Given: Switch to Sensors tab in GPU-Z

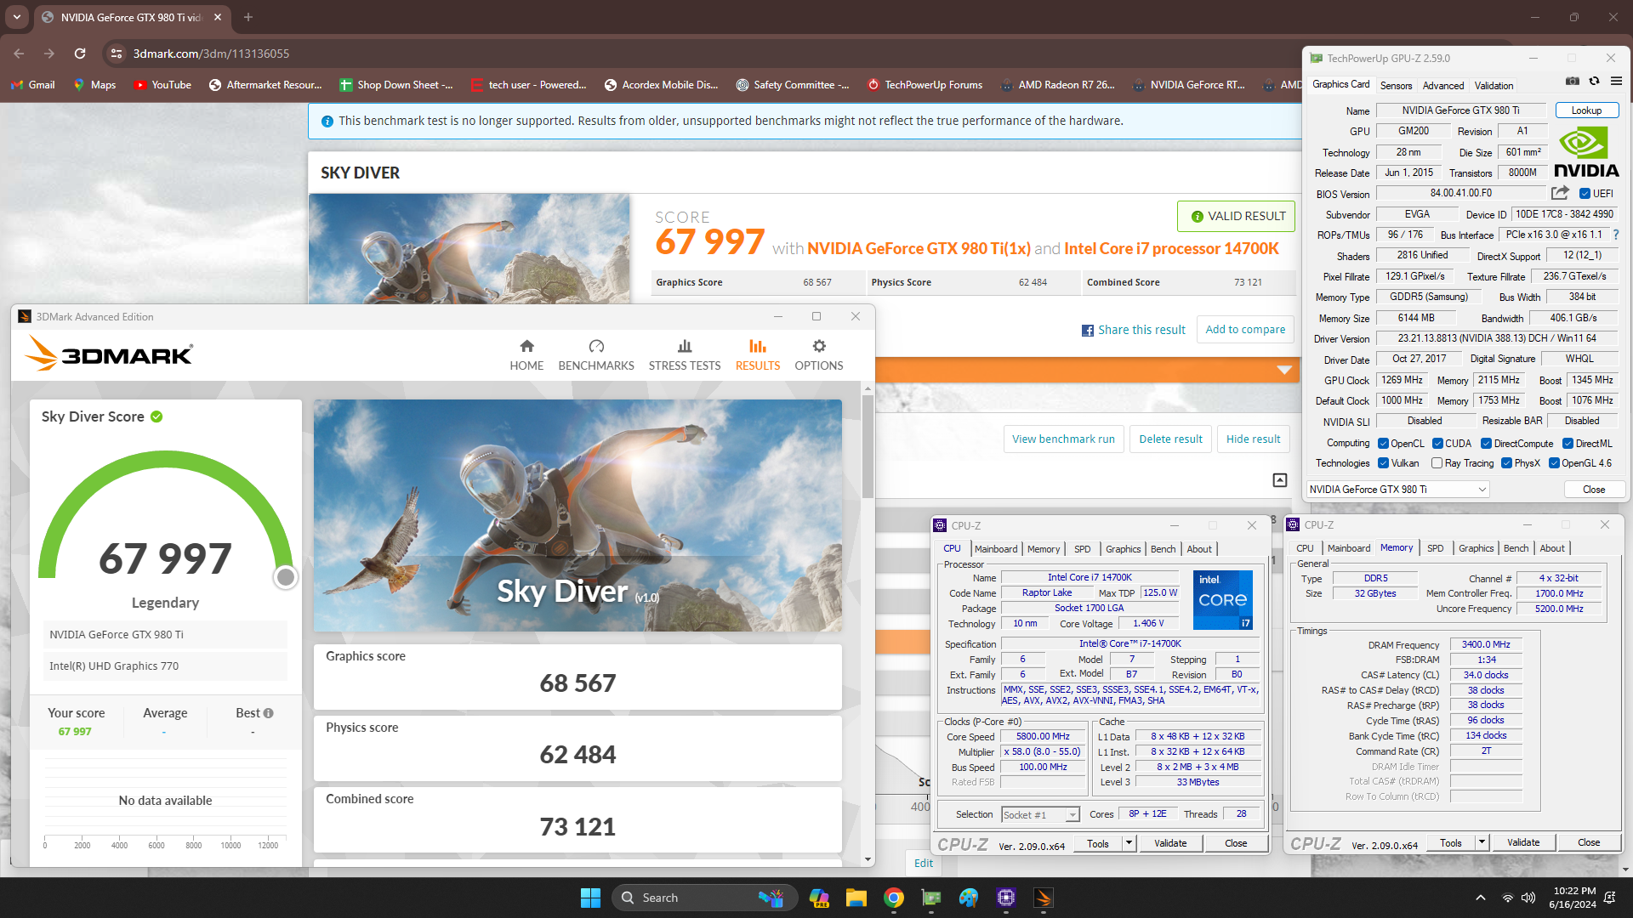Looking at the screenshot, I should [1396, 85].
